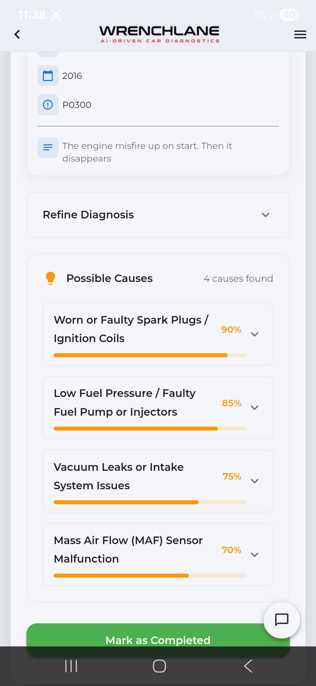Tap the 90% probability bar
316x686 pixels.
(x=150, y=355)
